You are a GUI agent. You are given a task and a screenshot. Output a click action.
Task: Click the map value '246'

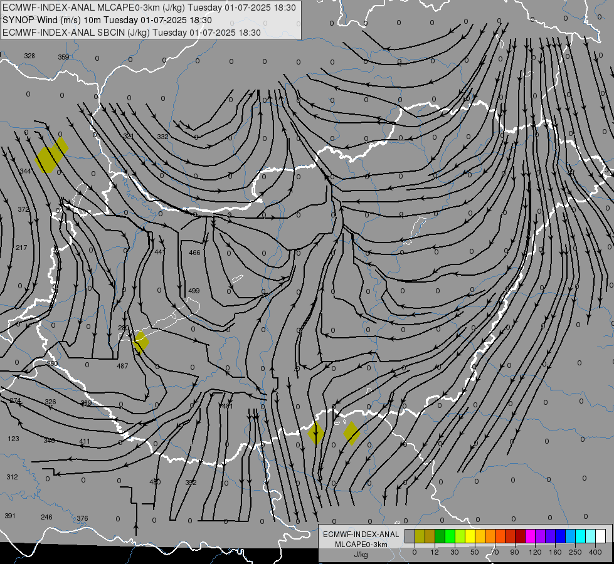46,517
